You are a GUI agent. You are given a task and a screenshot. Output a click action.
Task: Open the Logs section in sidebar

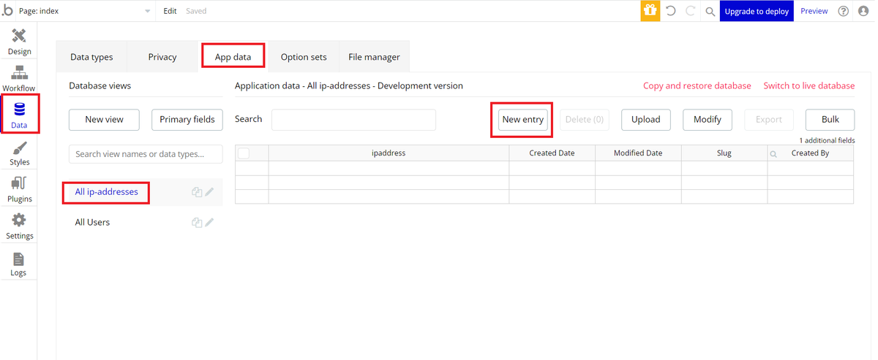(x=19, y=264)
